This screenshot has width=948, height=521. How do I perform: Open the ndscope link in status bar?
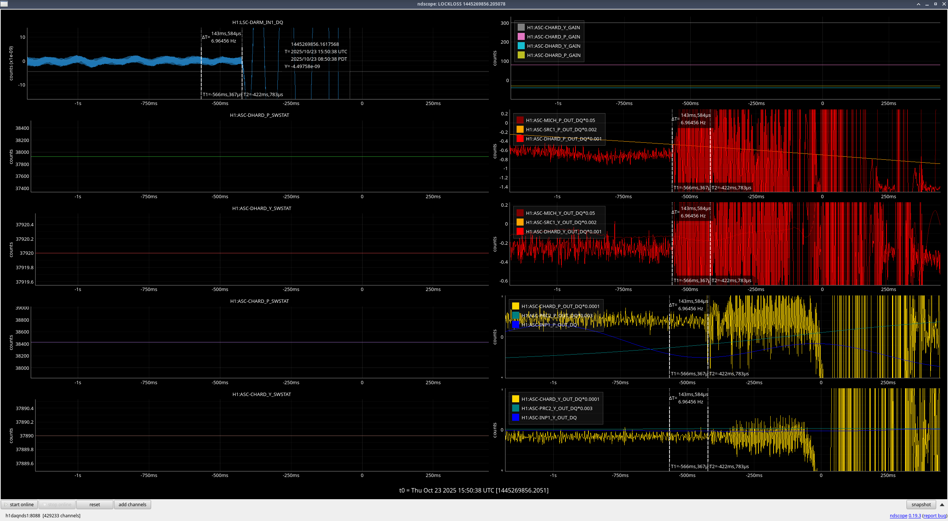pos(898,515)
